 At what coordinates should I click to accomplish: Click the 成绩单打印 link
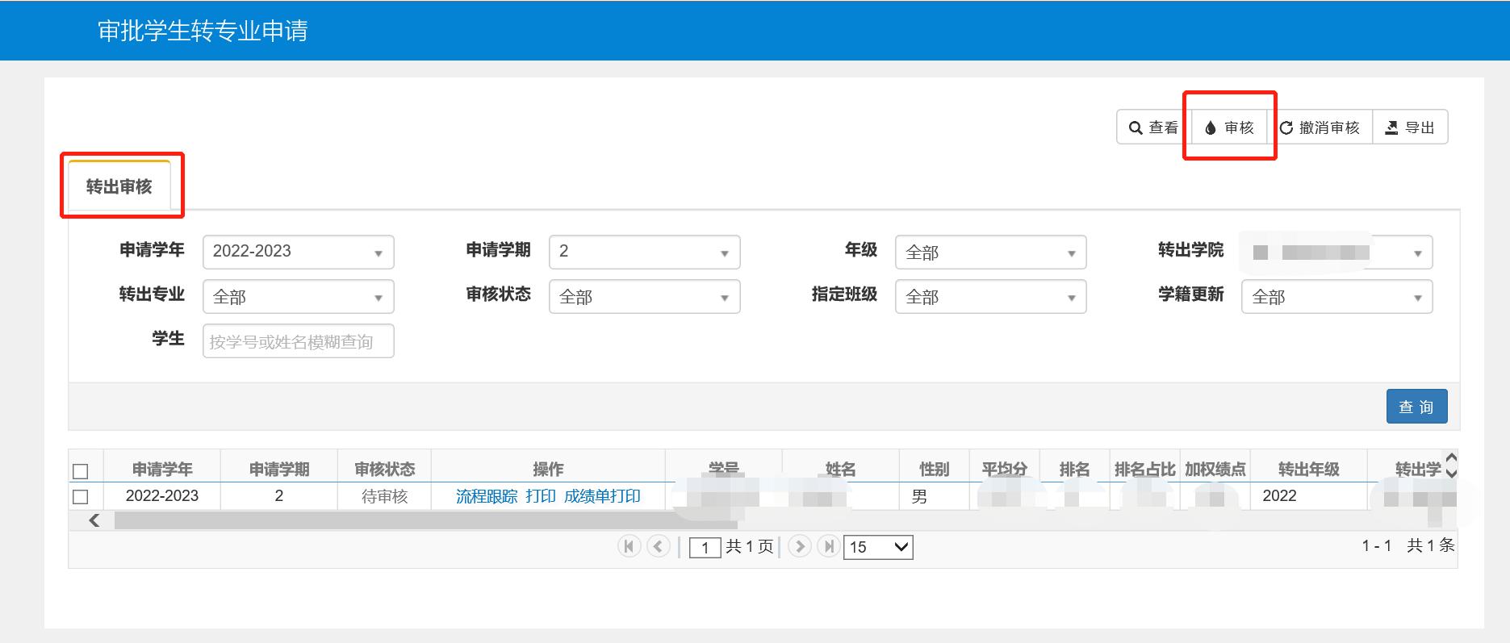pyautogui.click(x=602, y=496)
